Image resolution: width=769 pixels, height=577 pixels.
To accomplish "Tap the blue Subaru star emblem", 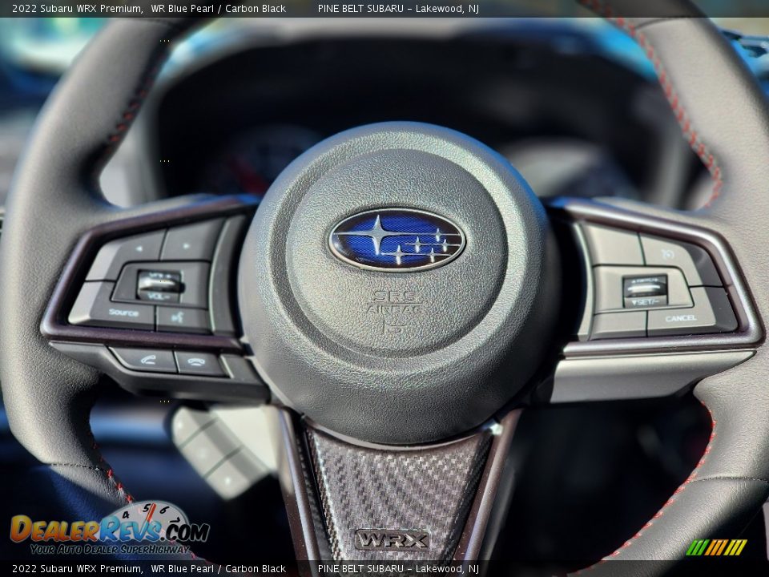I will click(x=397, y=240).
